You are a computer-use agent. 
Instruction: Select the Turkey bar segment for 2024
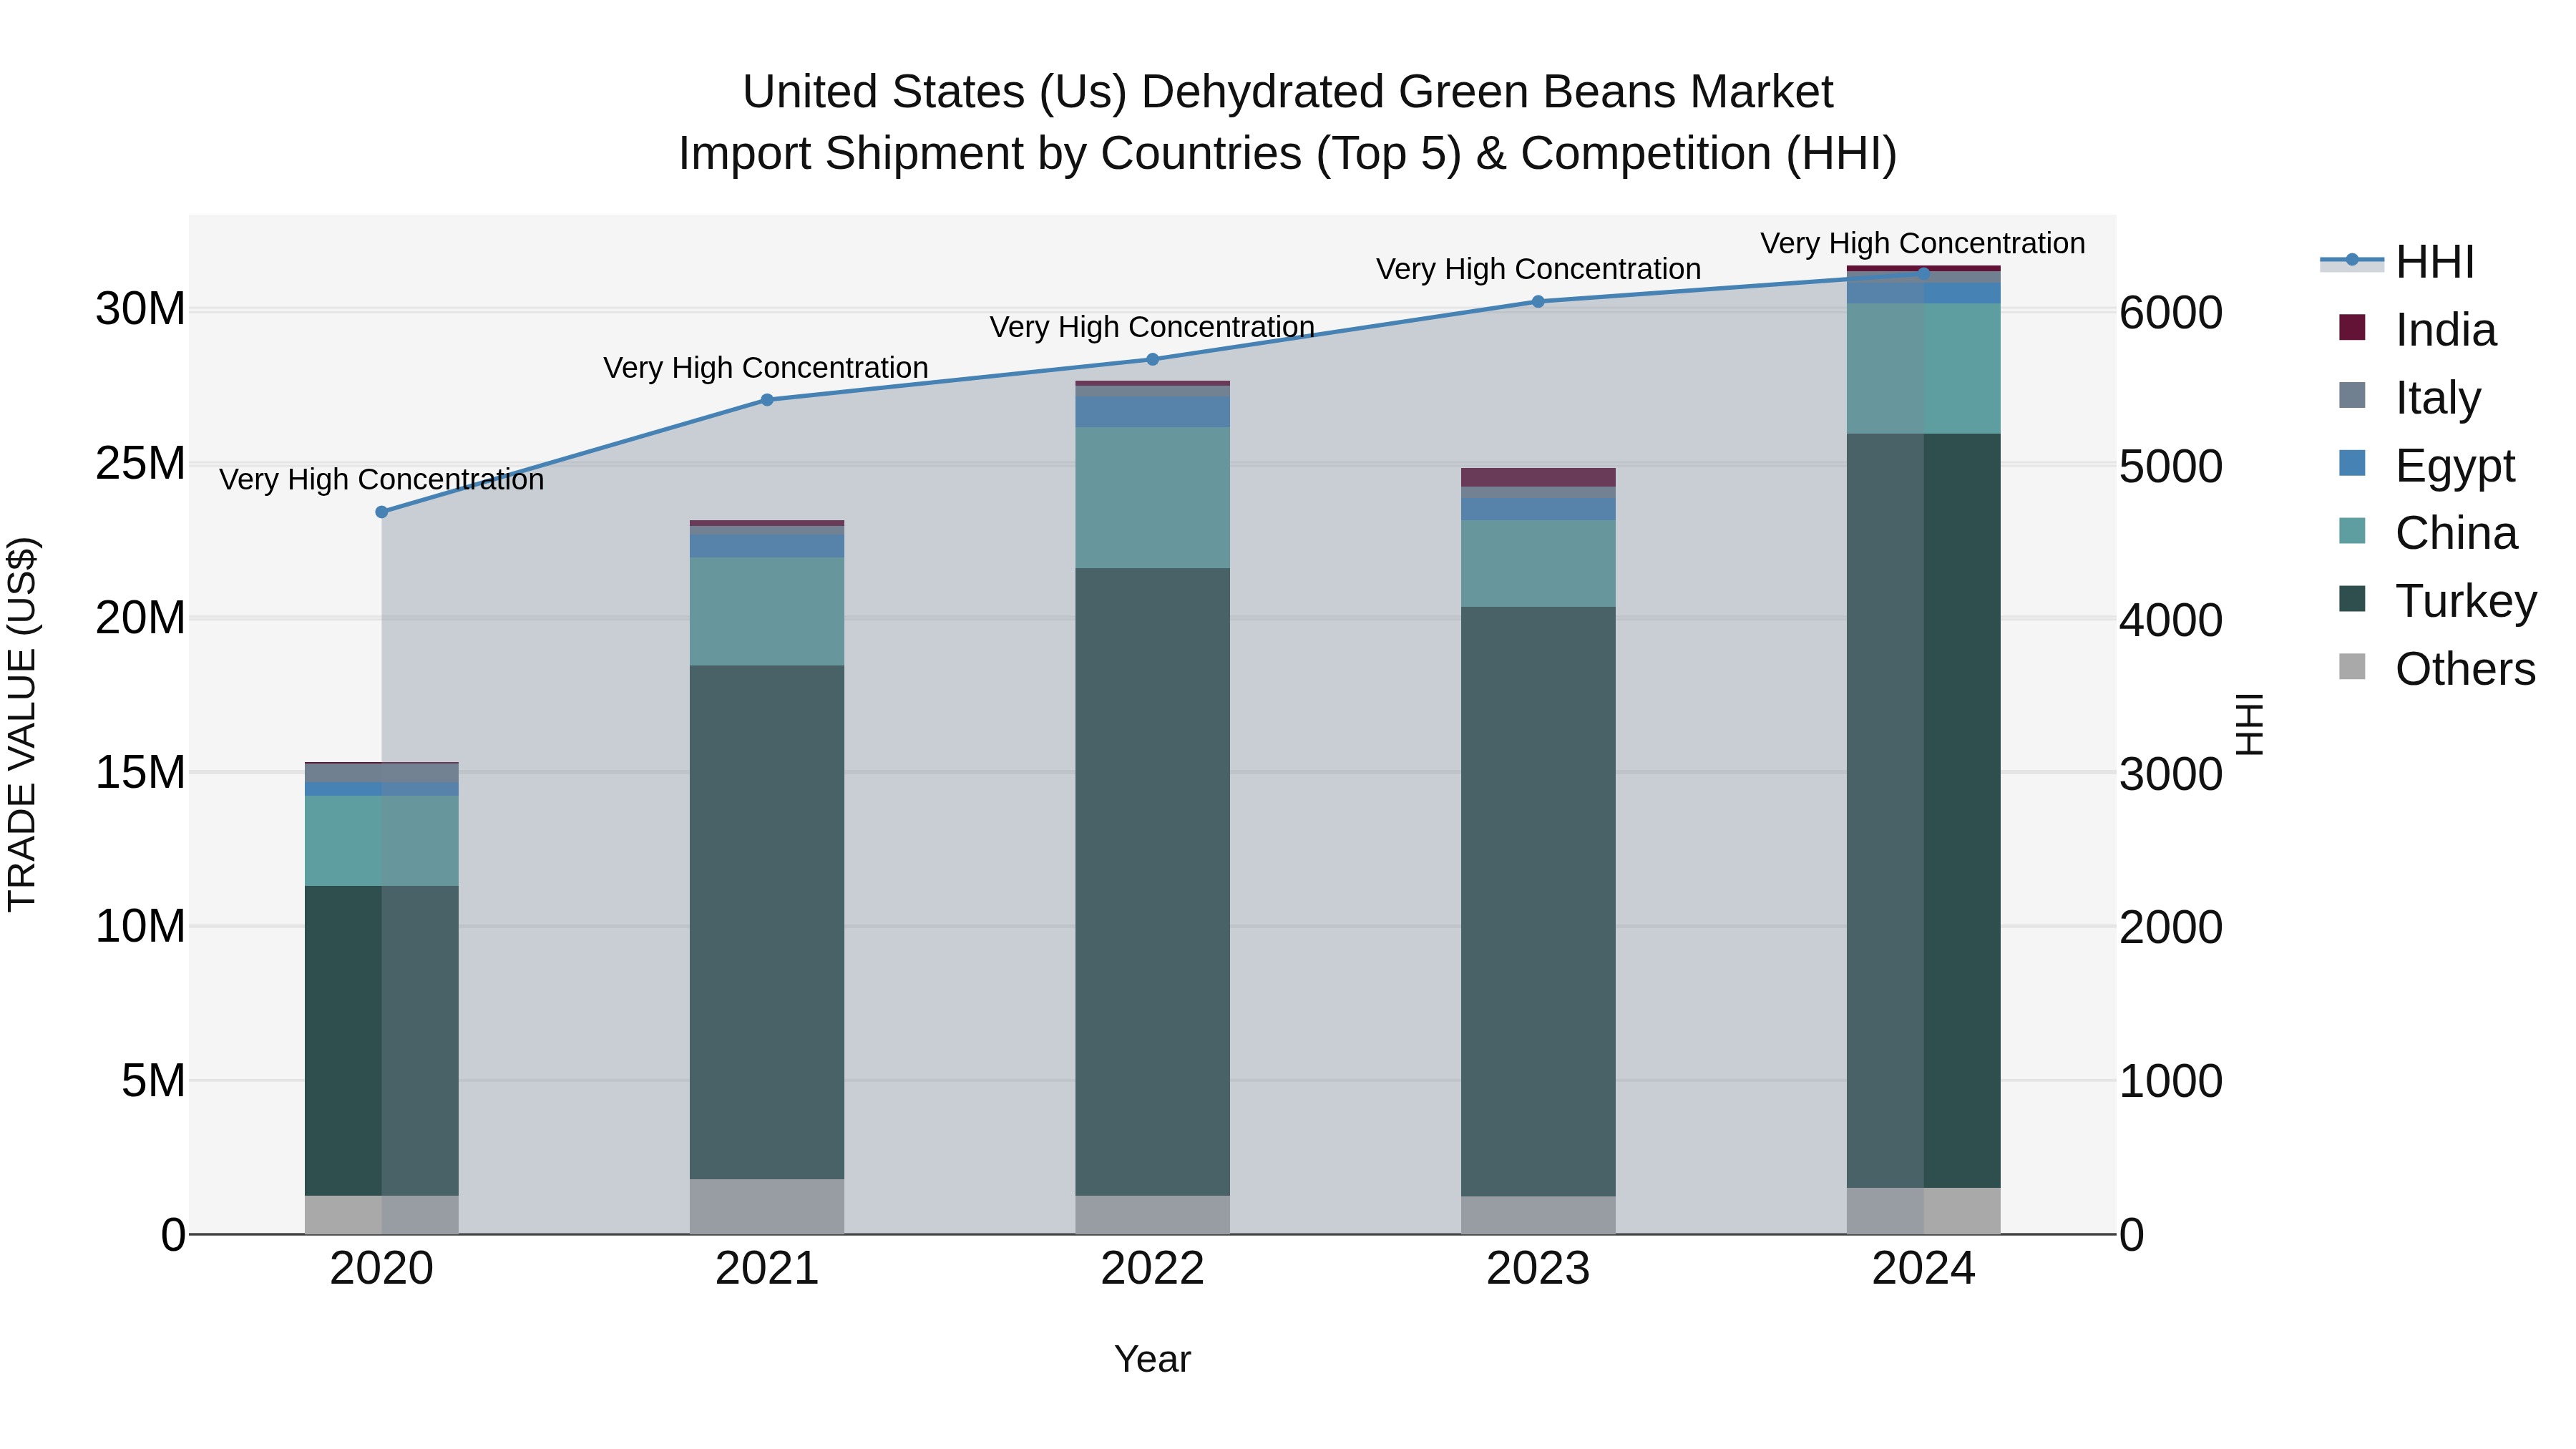1923,811
